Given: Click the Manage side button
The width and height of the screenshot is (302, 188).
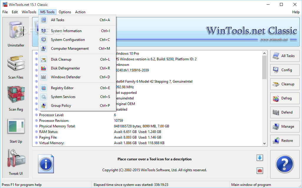Looking at the screenshot, I should pos(285,127).
